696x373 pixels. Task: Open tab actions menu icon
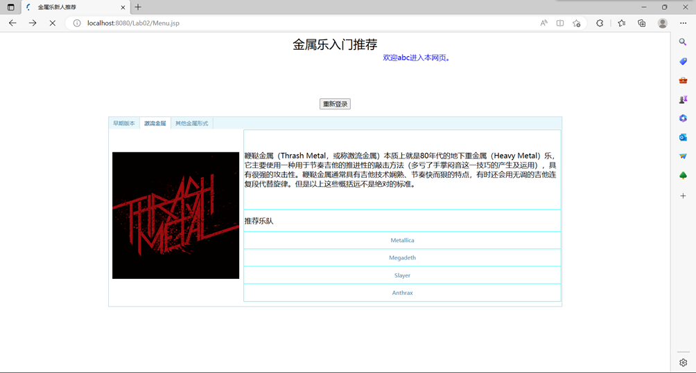click(x=10, y=7)
